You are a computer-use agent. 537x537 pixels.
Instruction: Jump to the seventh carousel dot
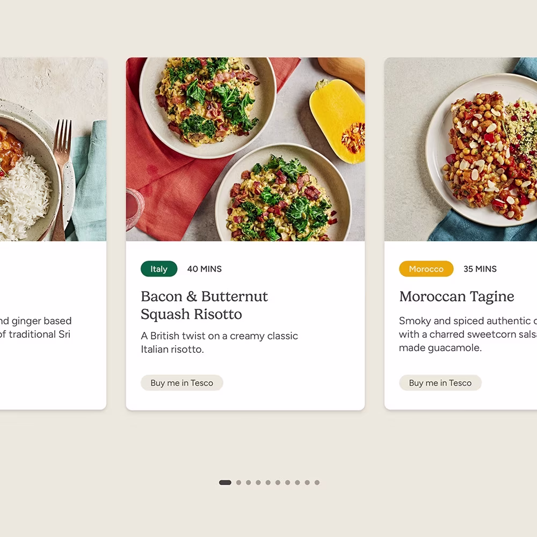tap(288, 483)
